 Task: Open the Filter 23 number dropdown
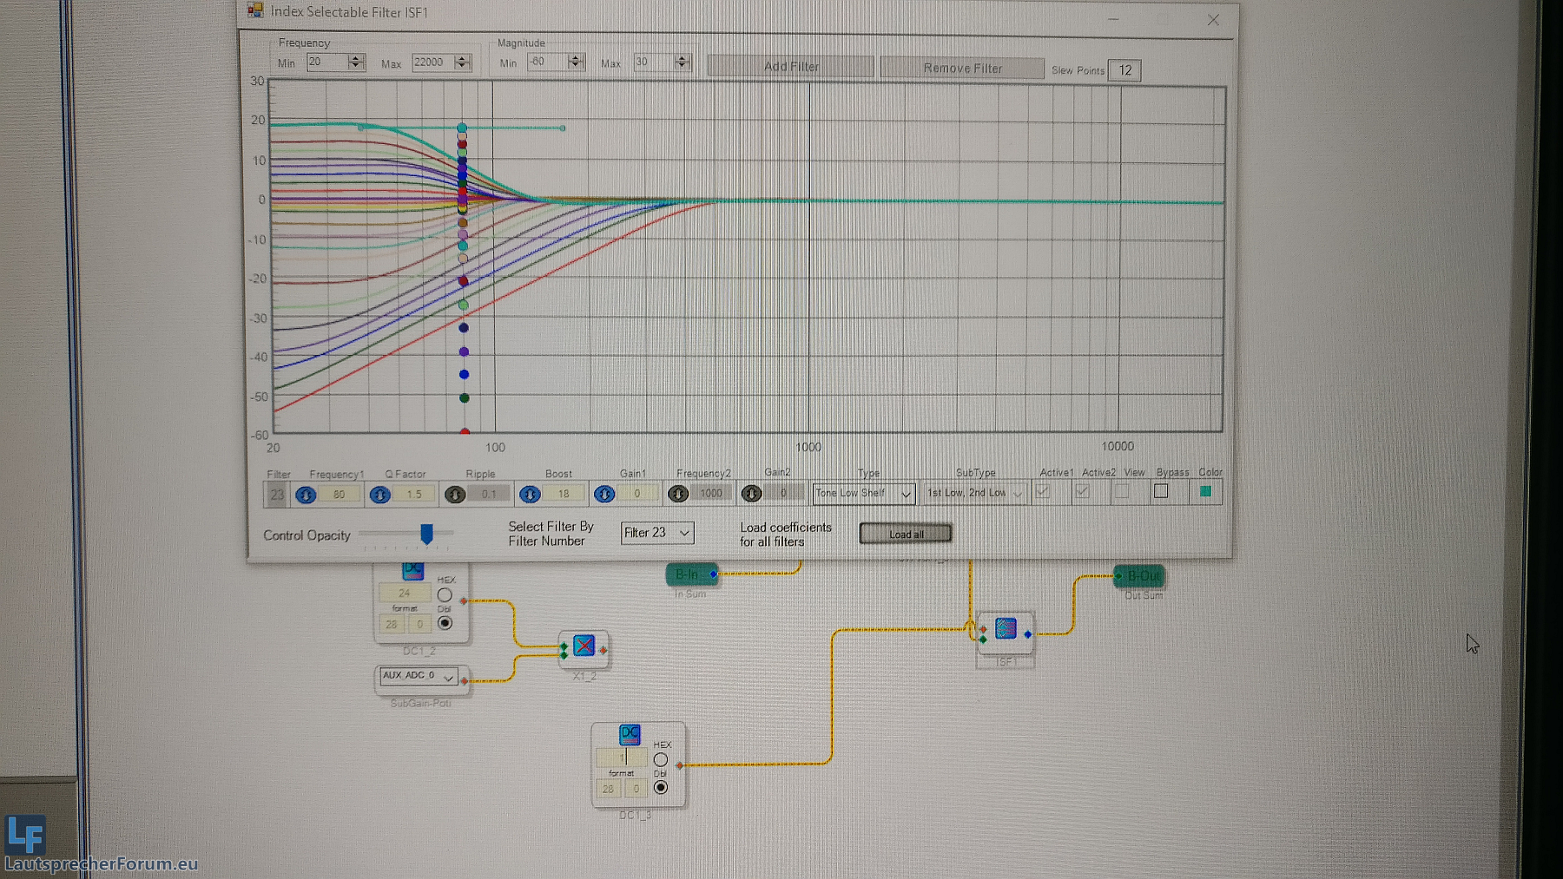tap(657, 533)
